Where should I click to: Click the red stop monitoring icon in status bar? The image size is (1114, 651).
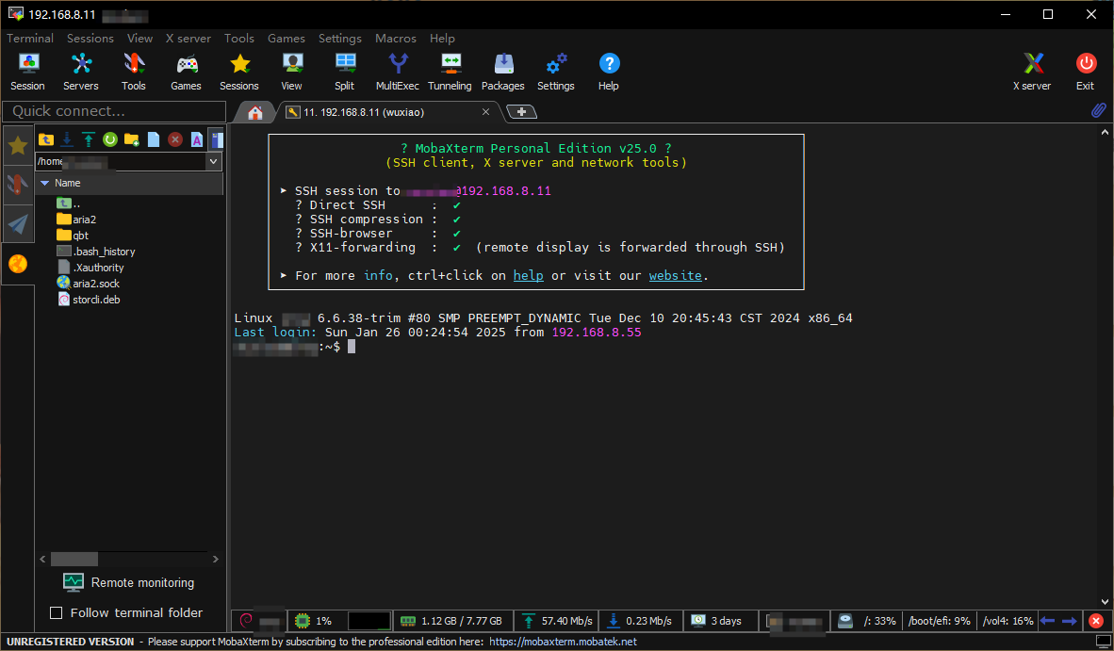[1096, 621]
